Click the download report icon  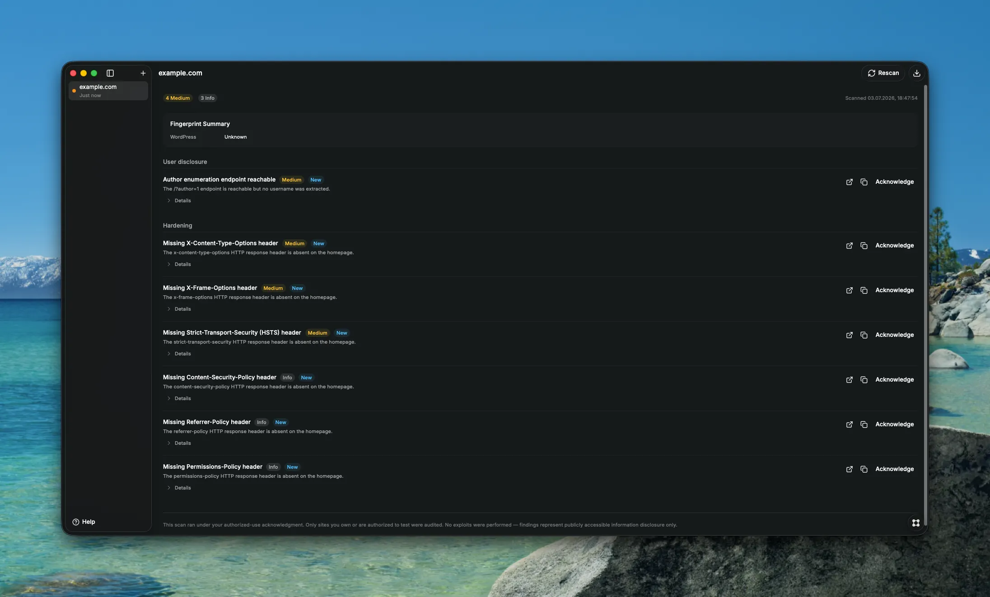point(917,73)
